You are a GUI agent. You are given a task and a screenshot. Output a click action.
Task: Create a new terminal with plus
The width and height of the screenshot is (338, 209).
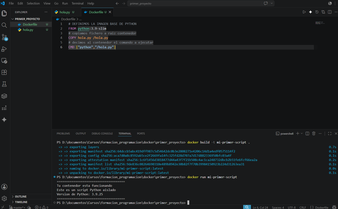(x=298, y=134)
